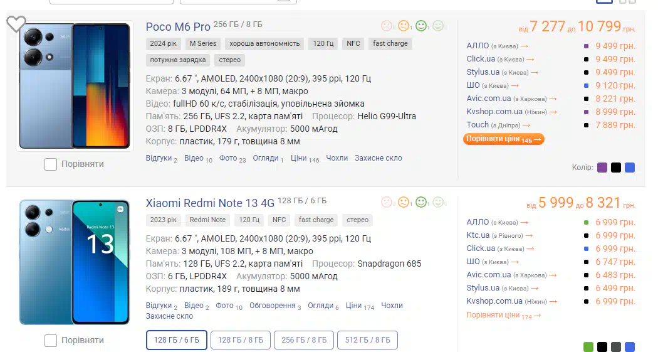The width and height of the screenshot is (658, 352).
Task: Open Відгуки 2 for Poco M6 Pro
Action: coord(162,158)
